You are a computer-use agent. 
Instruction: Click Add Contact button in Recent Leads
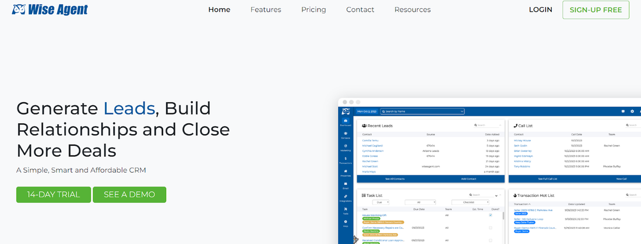click(468, 179)
